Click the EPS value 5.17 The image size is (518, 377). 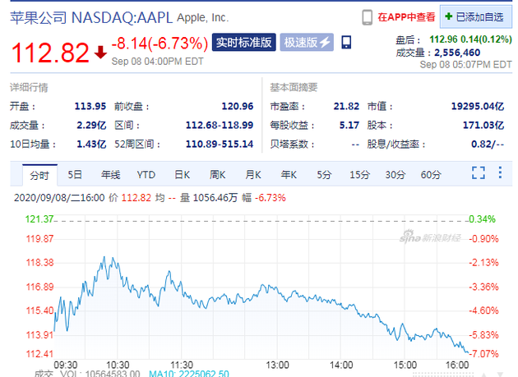click(349, 126)
